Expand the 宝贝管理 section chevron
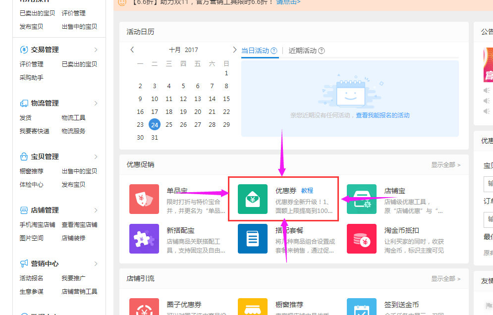 pyautogui.click(x=96, y=157)
